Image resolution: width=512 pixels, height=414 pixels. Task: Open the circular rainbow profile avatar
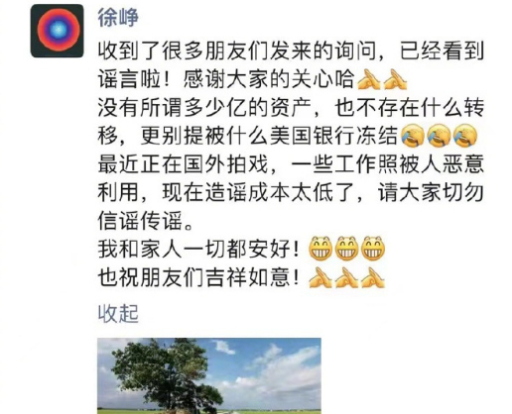click(58, 31)
